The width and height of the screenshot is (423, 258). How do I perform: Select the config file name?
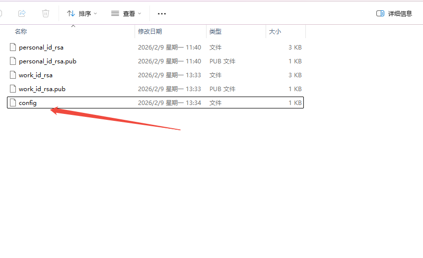click(x=27, y=103)
